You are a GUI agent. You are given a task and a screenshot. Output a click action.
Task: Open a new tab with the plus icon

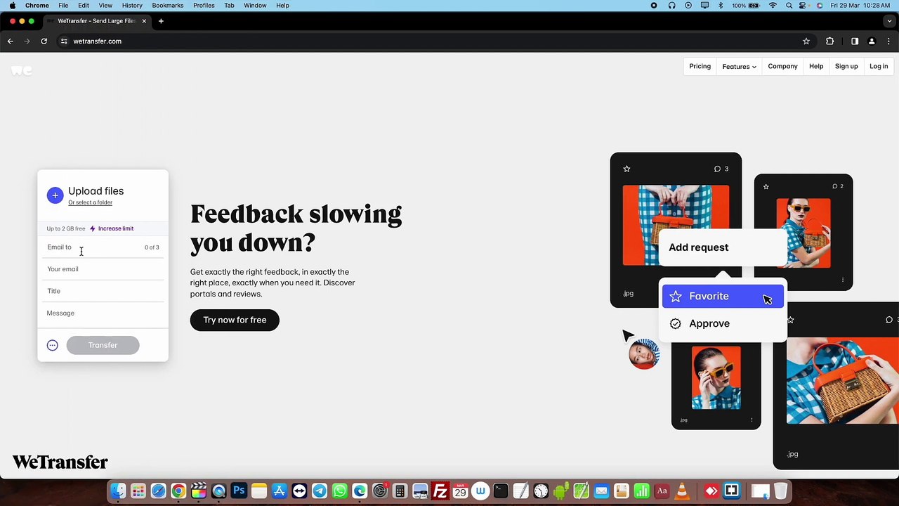[x=161, y=21]
